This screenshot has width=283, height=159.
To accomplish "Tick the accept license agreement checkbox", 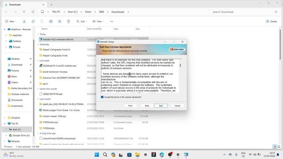I will click(x=102, y=97).
